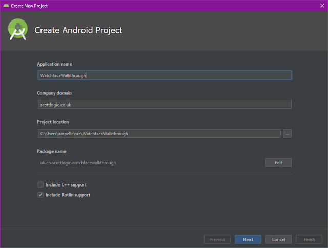Click the Company domain label
328x248 pixels.
(x=54, y=93)
